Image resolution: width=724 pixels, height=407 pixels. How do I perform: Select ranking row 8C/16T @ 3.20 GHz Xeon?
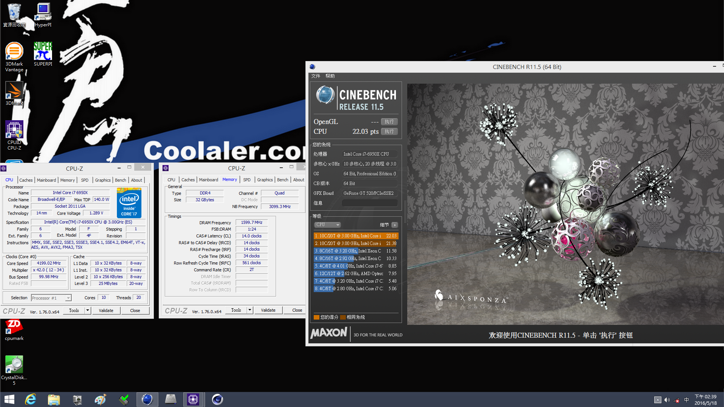(x=356, y=251)
